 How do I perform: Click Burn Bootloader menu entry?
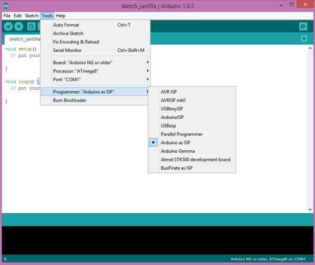tap(95, 100)
